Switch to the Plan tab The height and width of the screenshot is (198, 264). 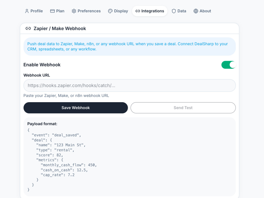point(57,11)
